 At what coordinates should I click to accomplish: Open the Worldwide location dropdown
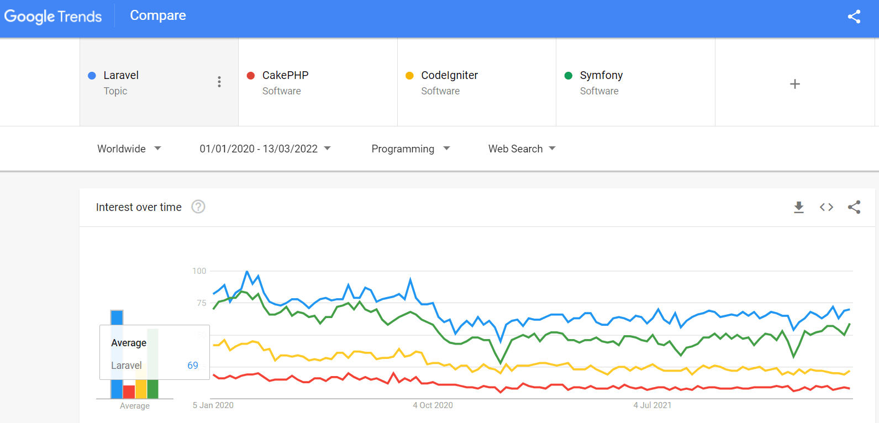tap(128, 149)
